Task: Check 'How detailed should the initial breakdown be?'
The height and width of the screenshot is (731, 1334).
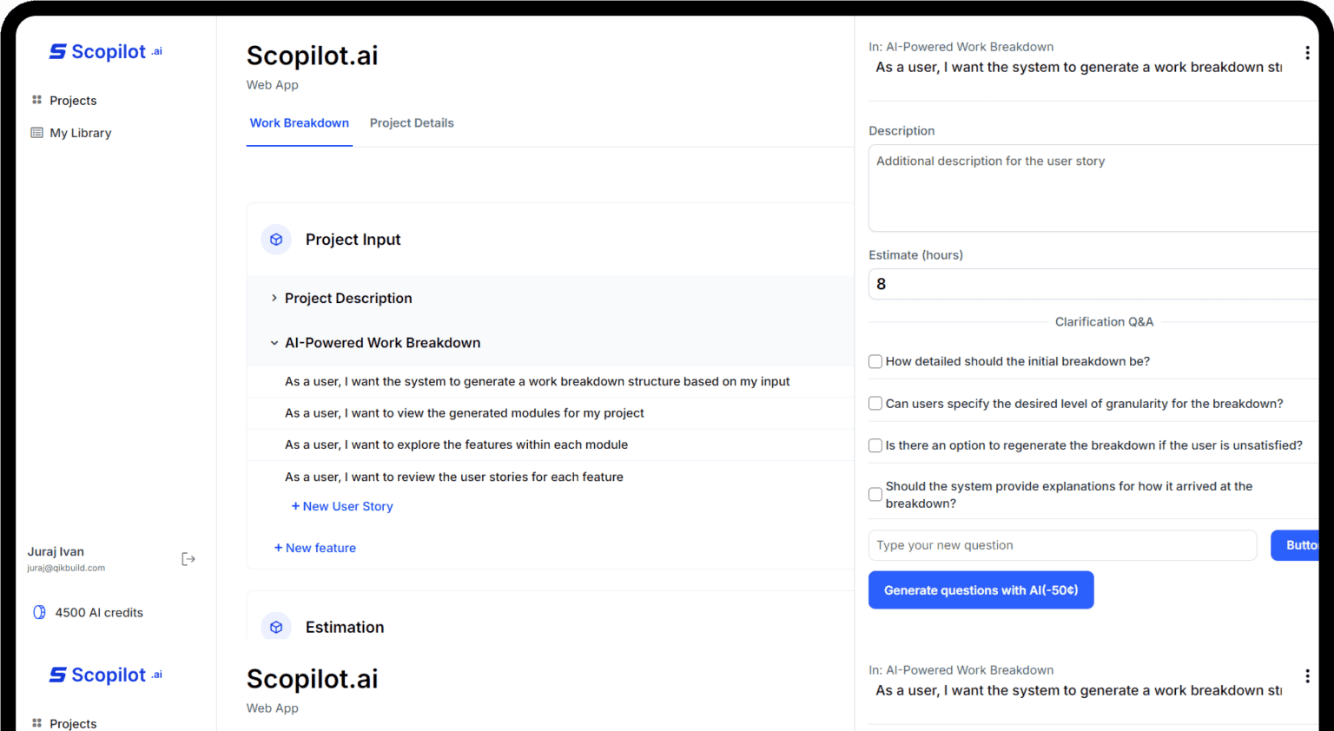Action: pos(875,362)
